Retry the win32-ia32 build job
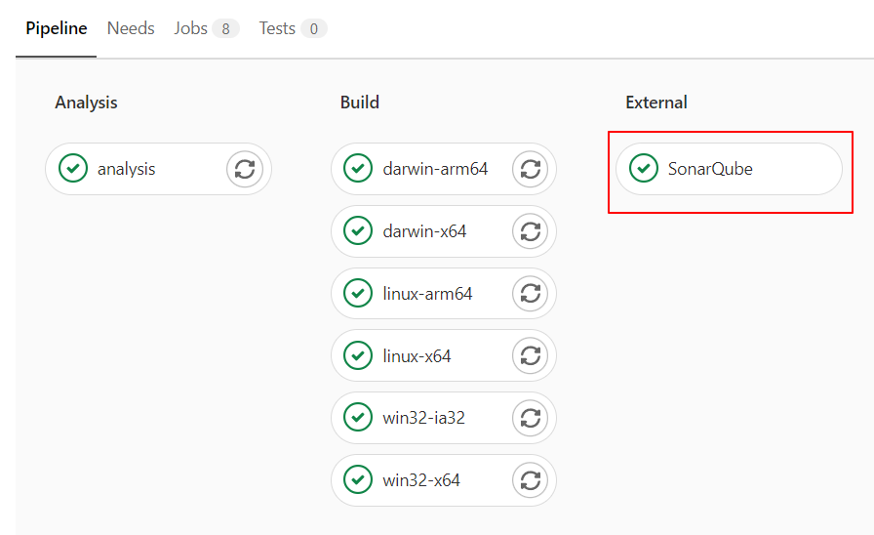 click(x=530, y=418)
